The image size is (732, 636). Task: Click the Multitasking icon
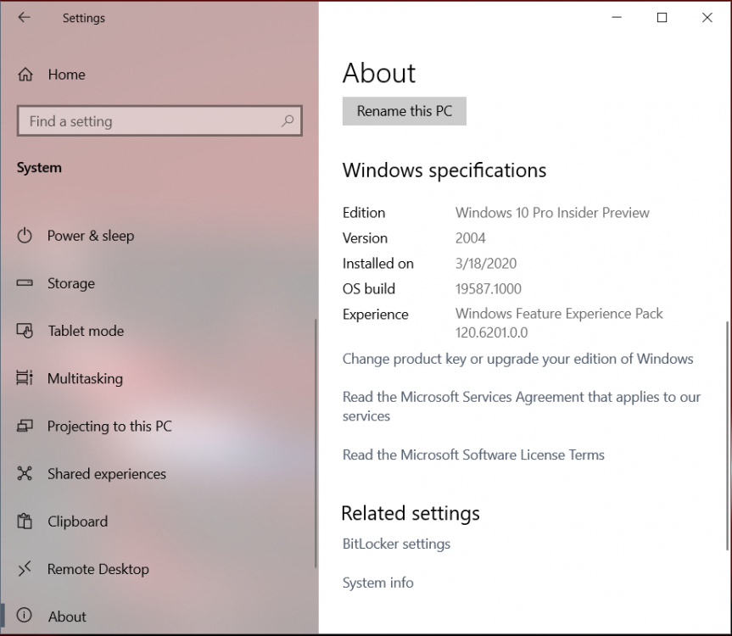(x=25, y=378)
